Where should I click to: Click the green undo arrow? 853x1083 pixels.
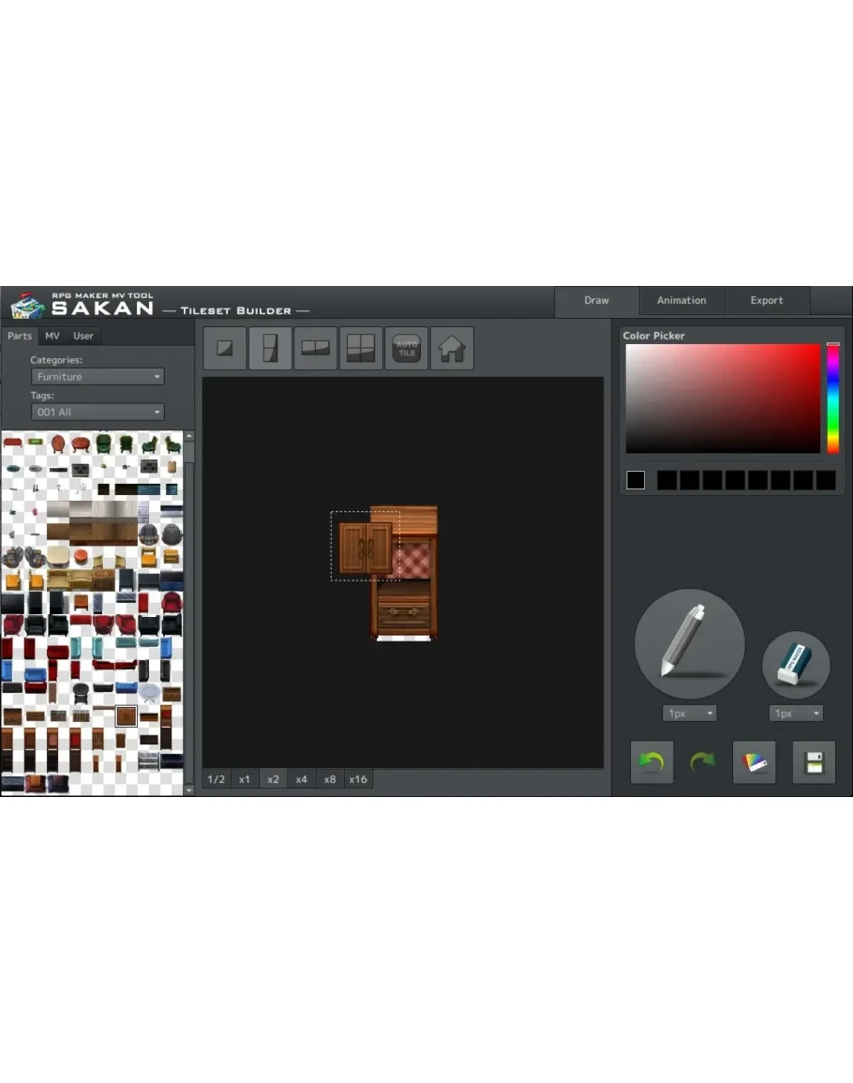pos(651,761)
